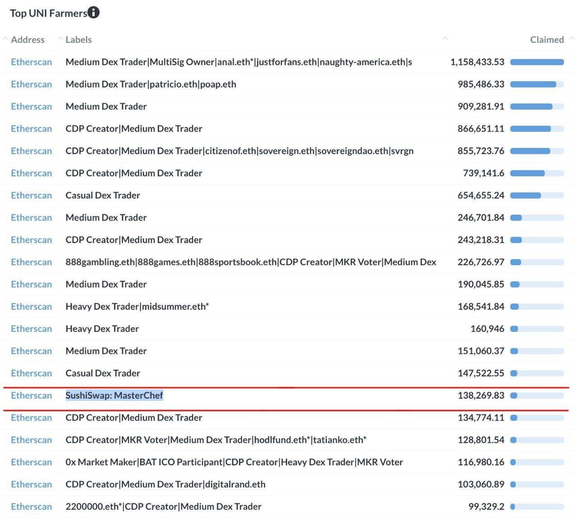Screen dimensions: 577x524
Task: Open Etherscan link for digitalrand.eth row
Action: [x=31, y=484]
